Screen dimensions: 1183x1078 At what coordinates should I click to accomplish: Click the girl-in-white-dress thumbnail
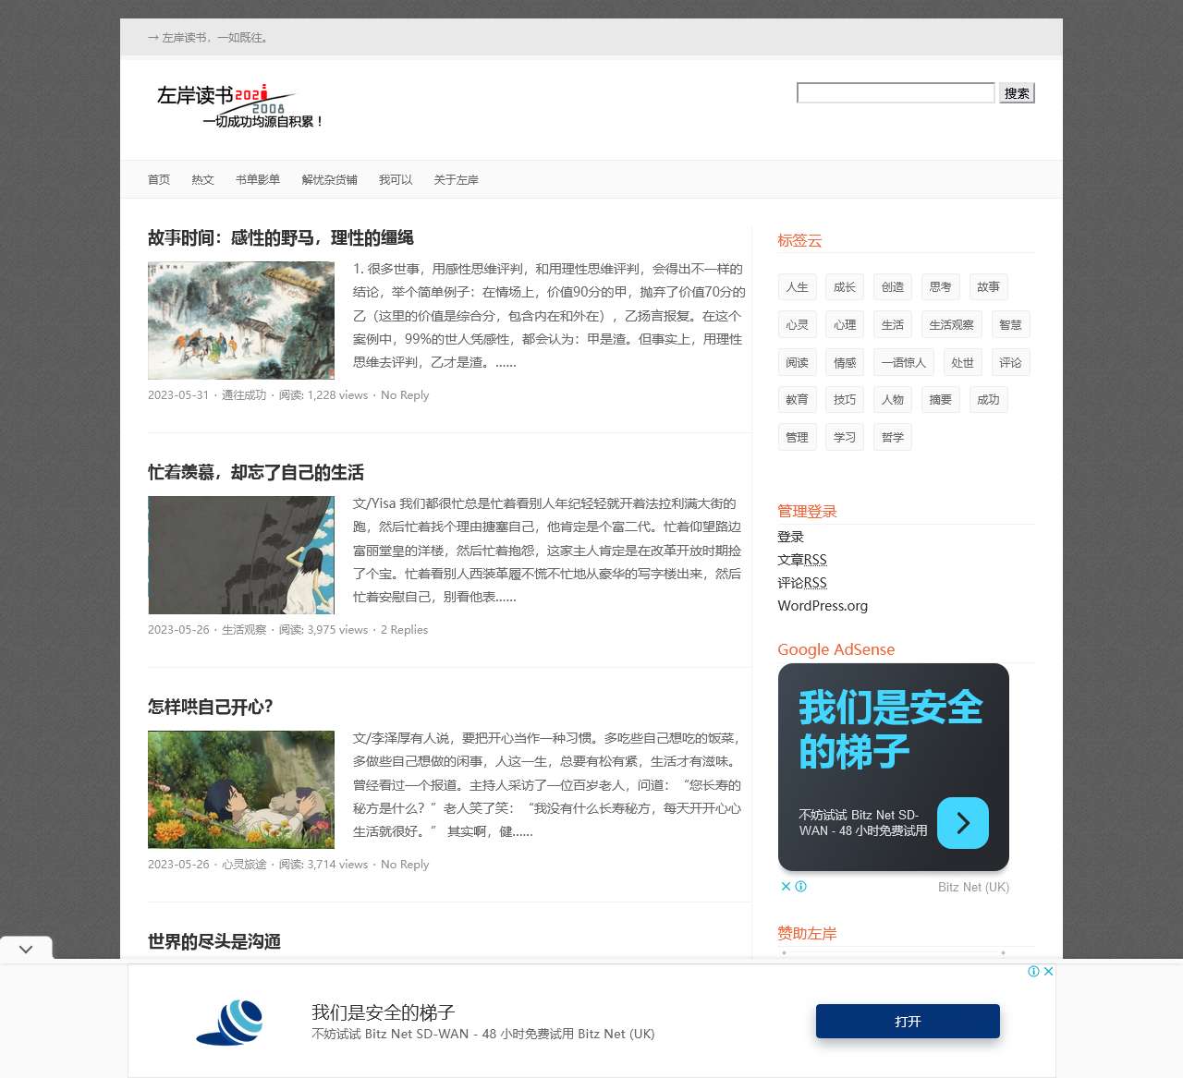(x=241, y=555)
